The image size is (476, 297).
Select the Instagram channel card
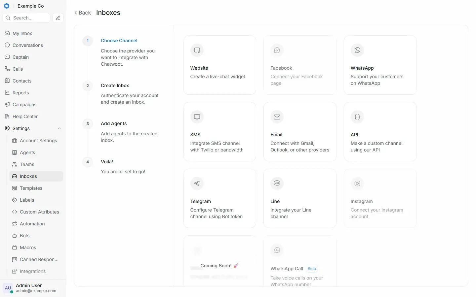380,198
